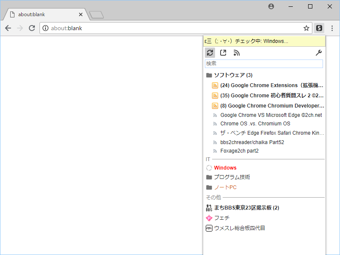Screen dimensions: 340x255
Task: Click the browser forward arrow
Action: (x=20, y=28)
